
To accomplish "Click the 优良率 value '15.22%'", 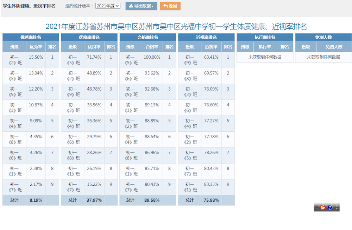I will point(94,185).
